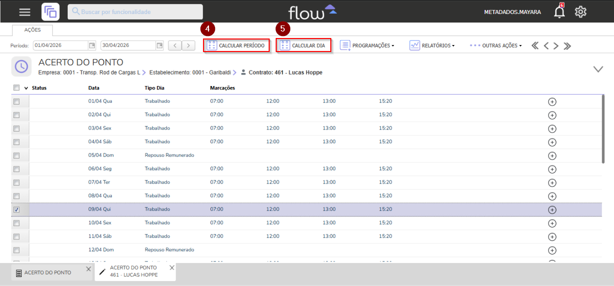Expand the Programações dropdown
This screenshot has height=286, width=614.
(367, 45)
